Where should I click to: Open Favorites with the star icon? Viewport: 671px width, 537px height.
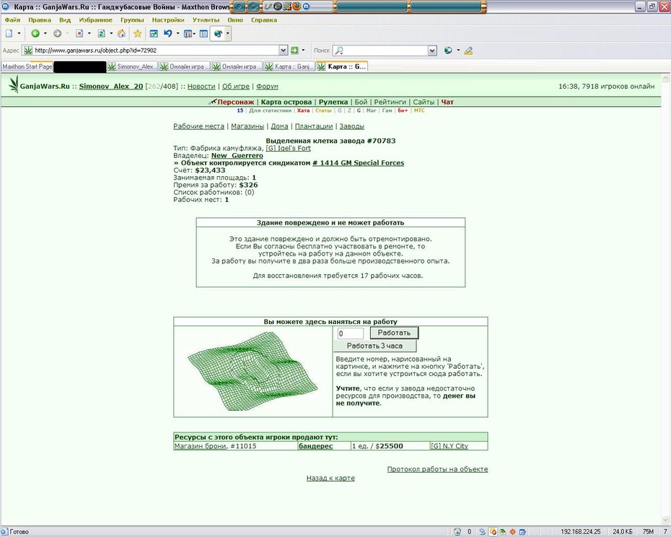click(137, 33)
